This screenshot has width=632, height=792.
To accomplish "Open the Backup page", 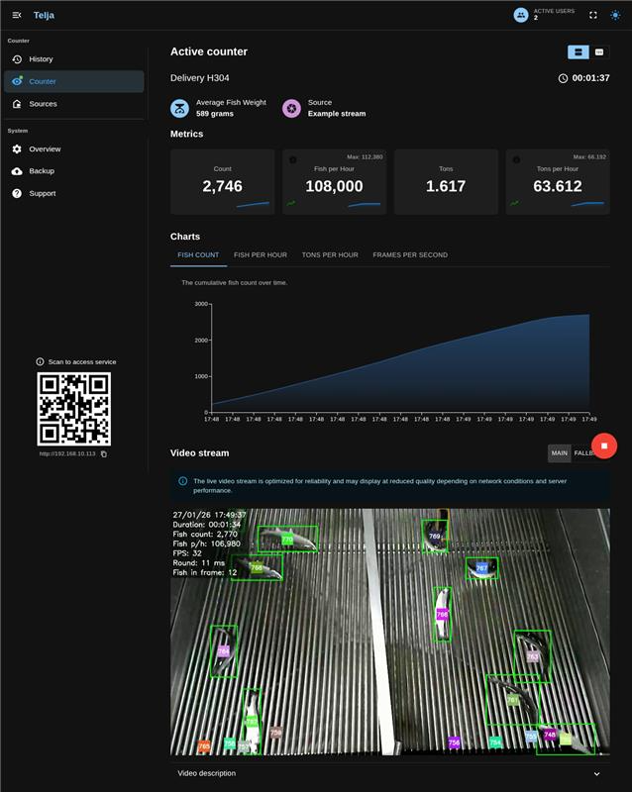I will tap(42, 171).
